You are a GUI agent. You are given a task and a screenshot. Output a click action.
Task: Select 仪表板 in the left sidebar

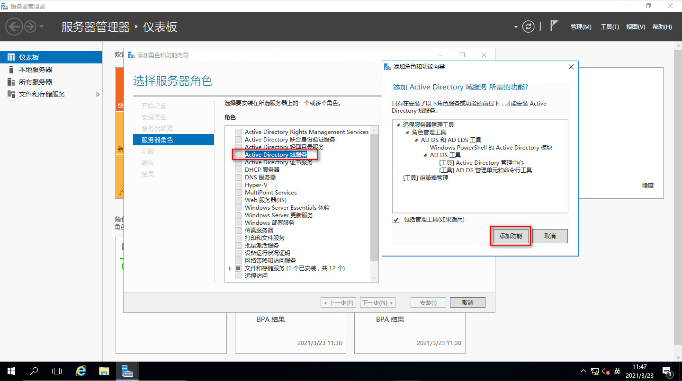pyautogui.click(x=51, y=57)
